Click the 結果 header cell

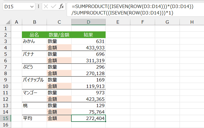[x=88, y=35]
